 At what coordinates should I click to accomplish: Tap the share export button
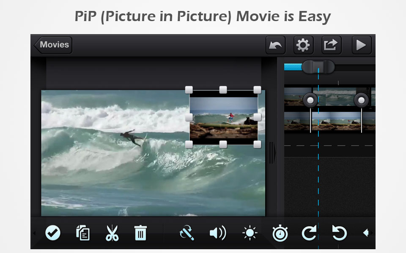click(x=331, y=45)
